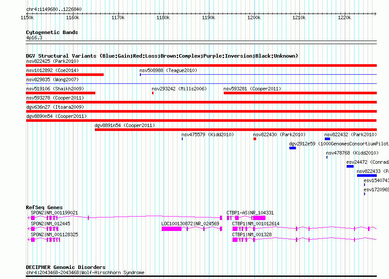Click the nsv478768 (Kidd2010) blue marker

coord(327,157)
